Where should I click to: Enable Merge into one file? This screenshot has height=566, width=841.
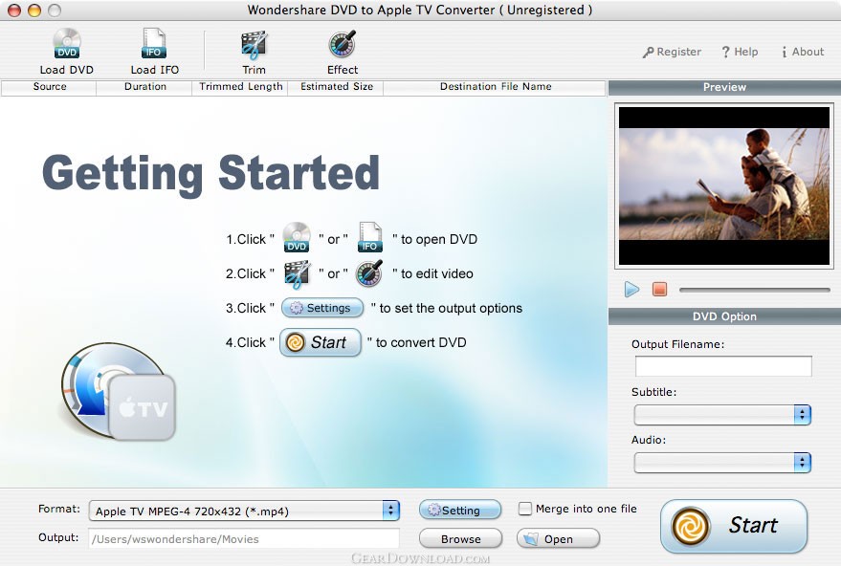[525, 509]
